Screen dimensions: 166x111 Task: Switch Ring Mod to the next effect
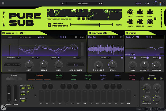tap(104, 70)
